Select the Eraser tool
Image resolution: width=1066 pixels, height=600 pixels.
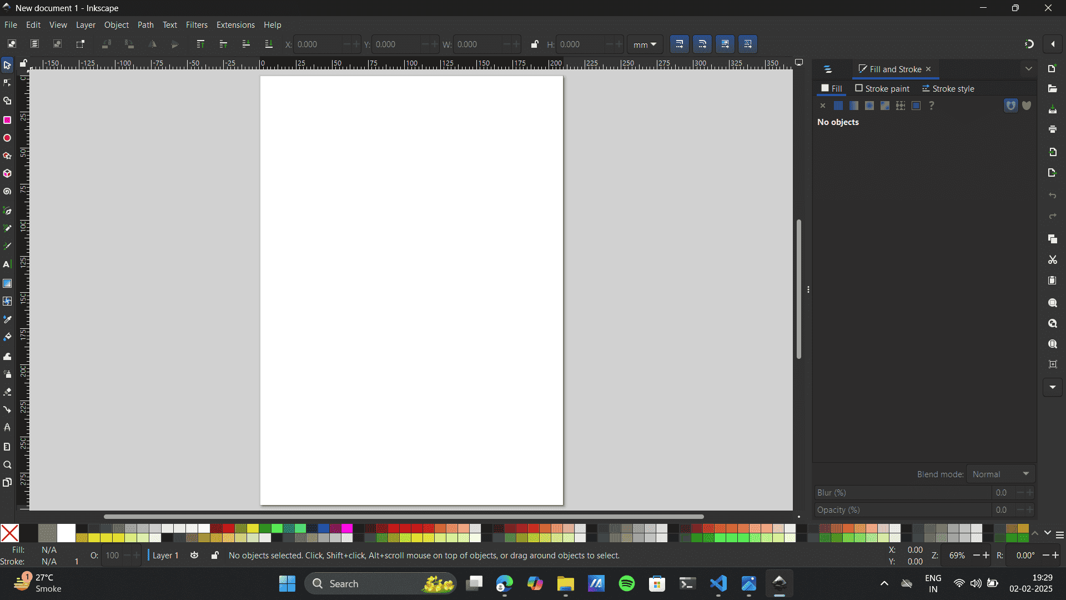pos(7,392)
